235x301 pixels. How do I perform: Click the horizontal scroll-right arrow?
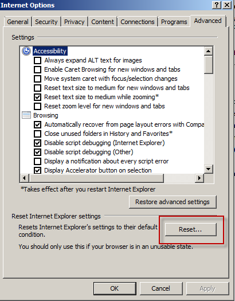(199, 178)
